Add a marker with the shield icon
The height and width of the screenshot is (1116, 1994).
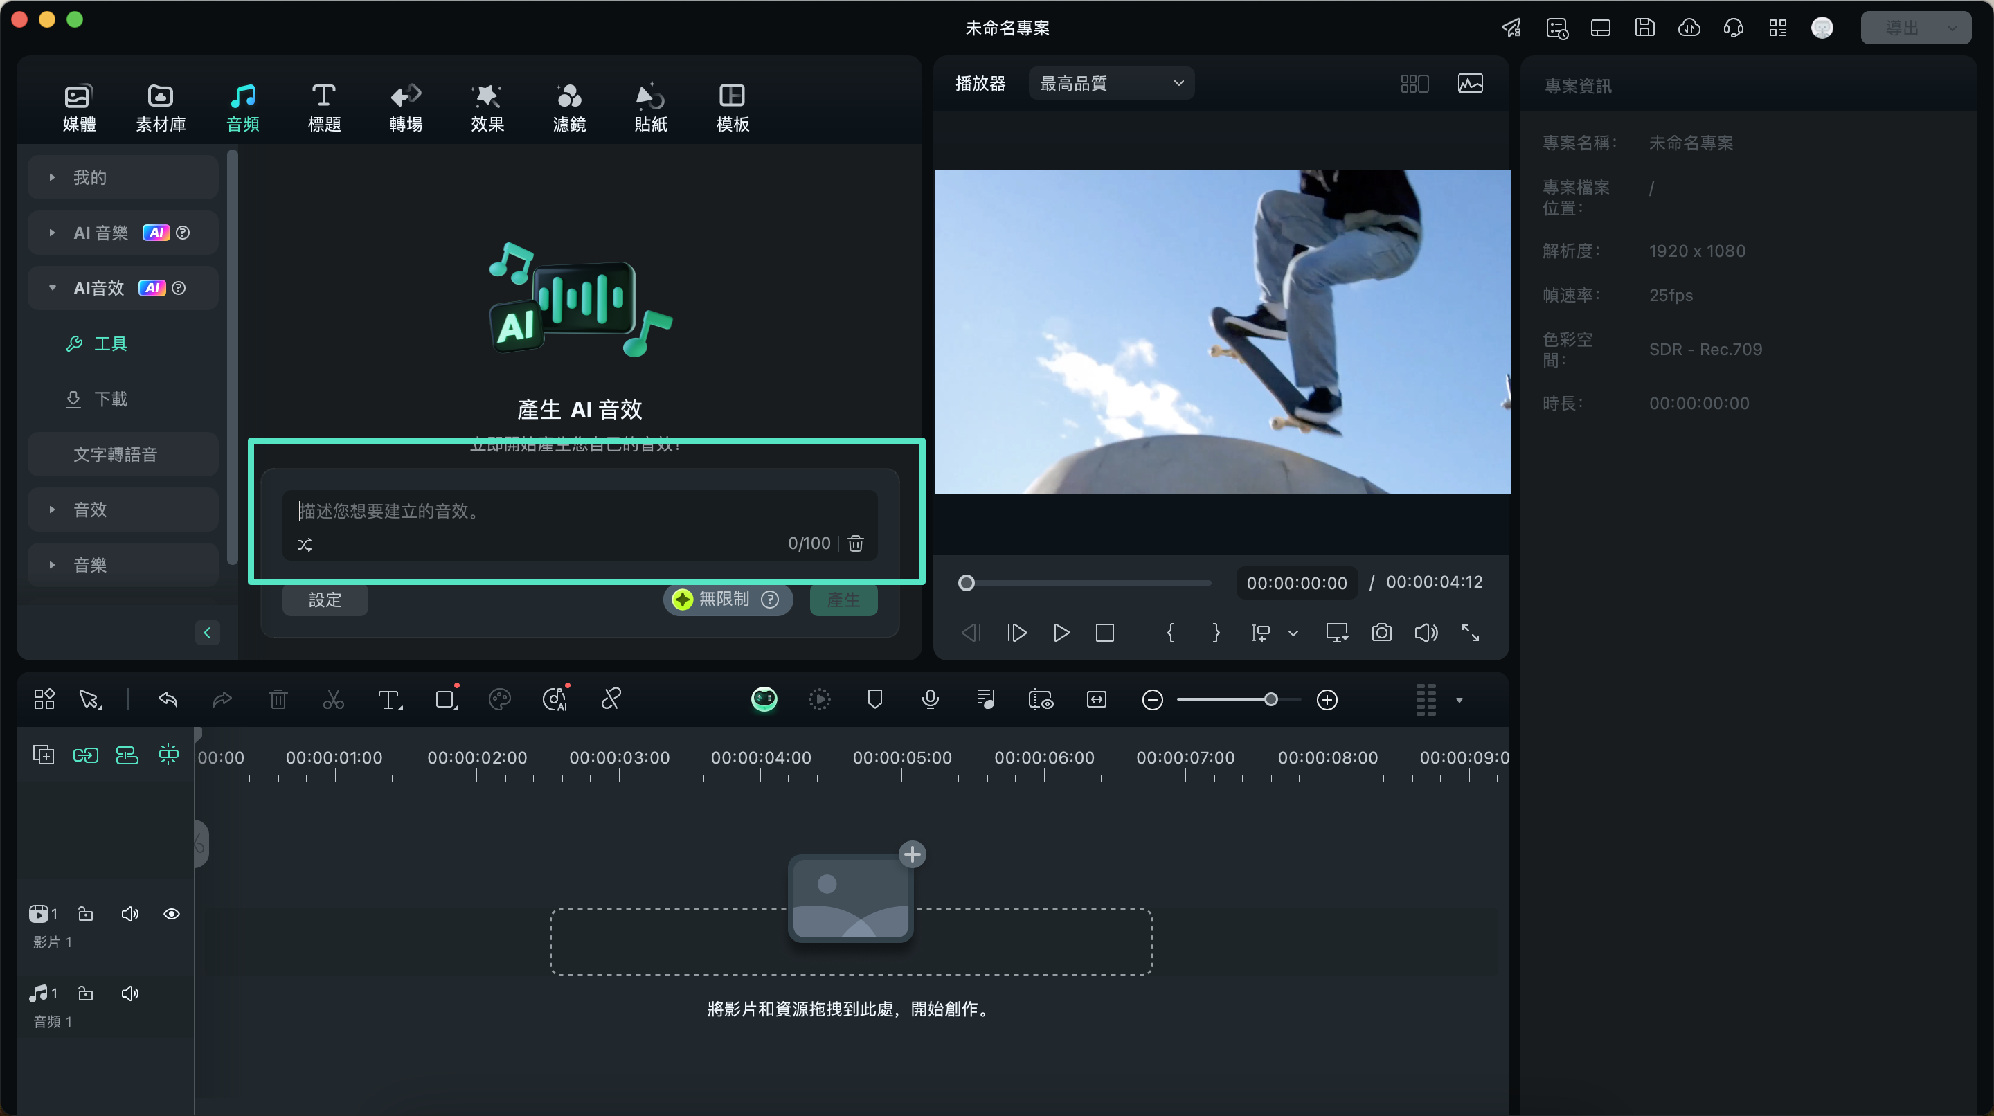coord(874,700)
